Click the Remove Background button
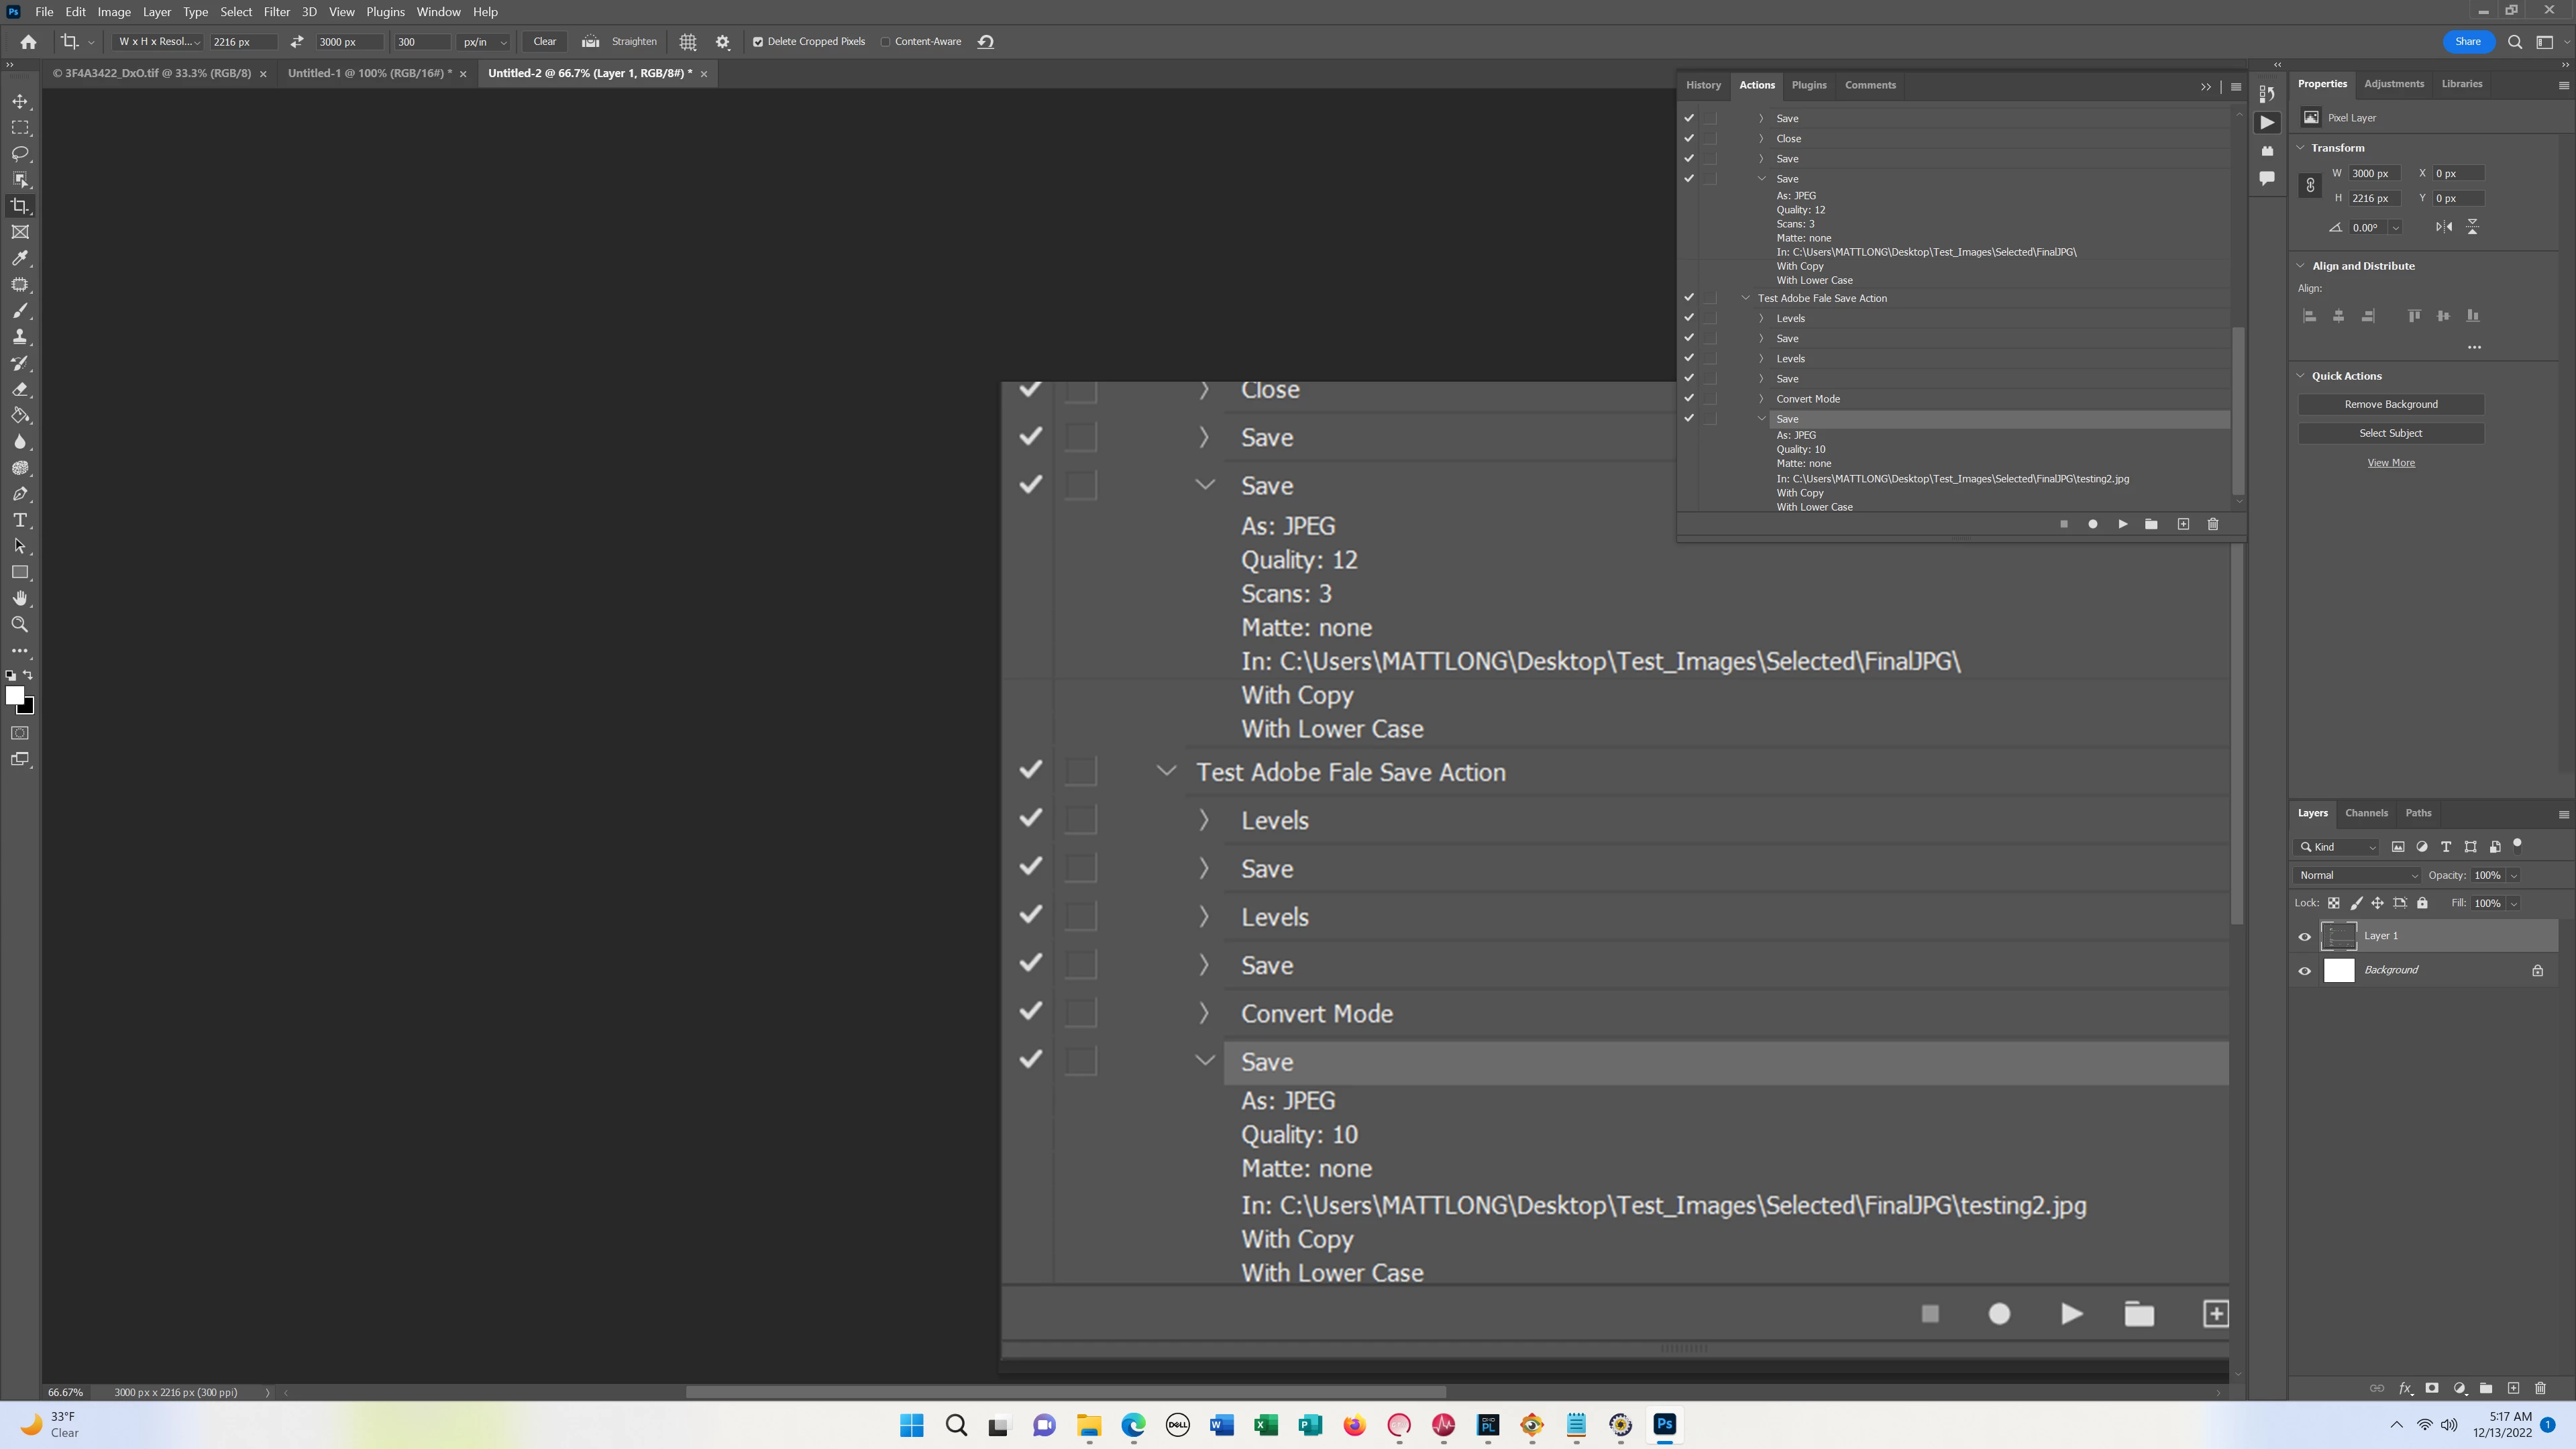Screen dimensions: 2576x1449 point(2390,404)
